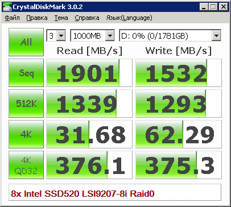Screen dimensions: 231x207
Task: Click the CrystalDiskMark title bar icon
Action: pos(7,7)
